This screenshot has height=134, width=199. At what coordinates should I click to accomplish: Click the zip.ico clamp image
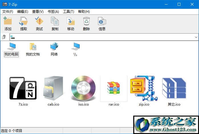point(144,88)
